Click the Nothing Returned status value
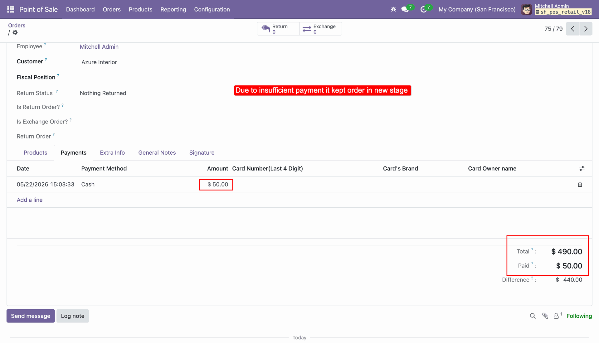Screen dimensions: 599x343 (103, 93)
